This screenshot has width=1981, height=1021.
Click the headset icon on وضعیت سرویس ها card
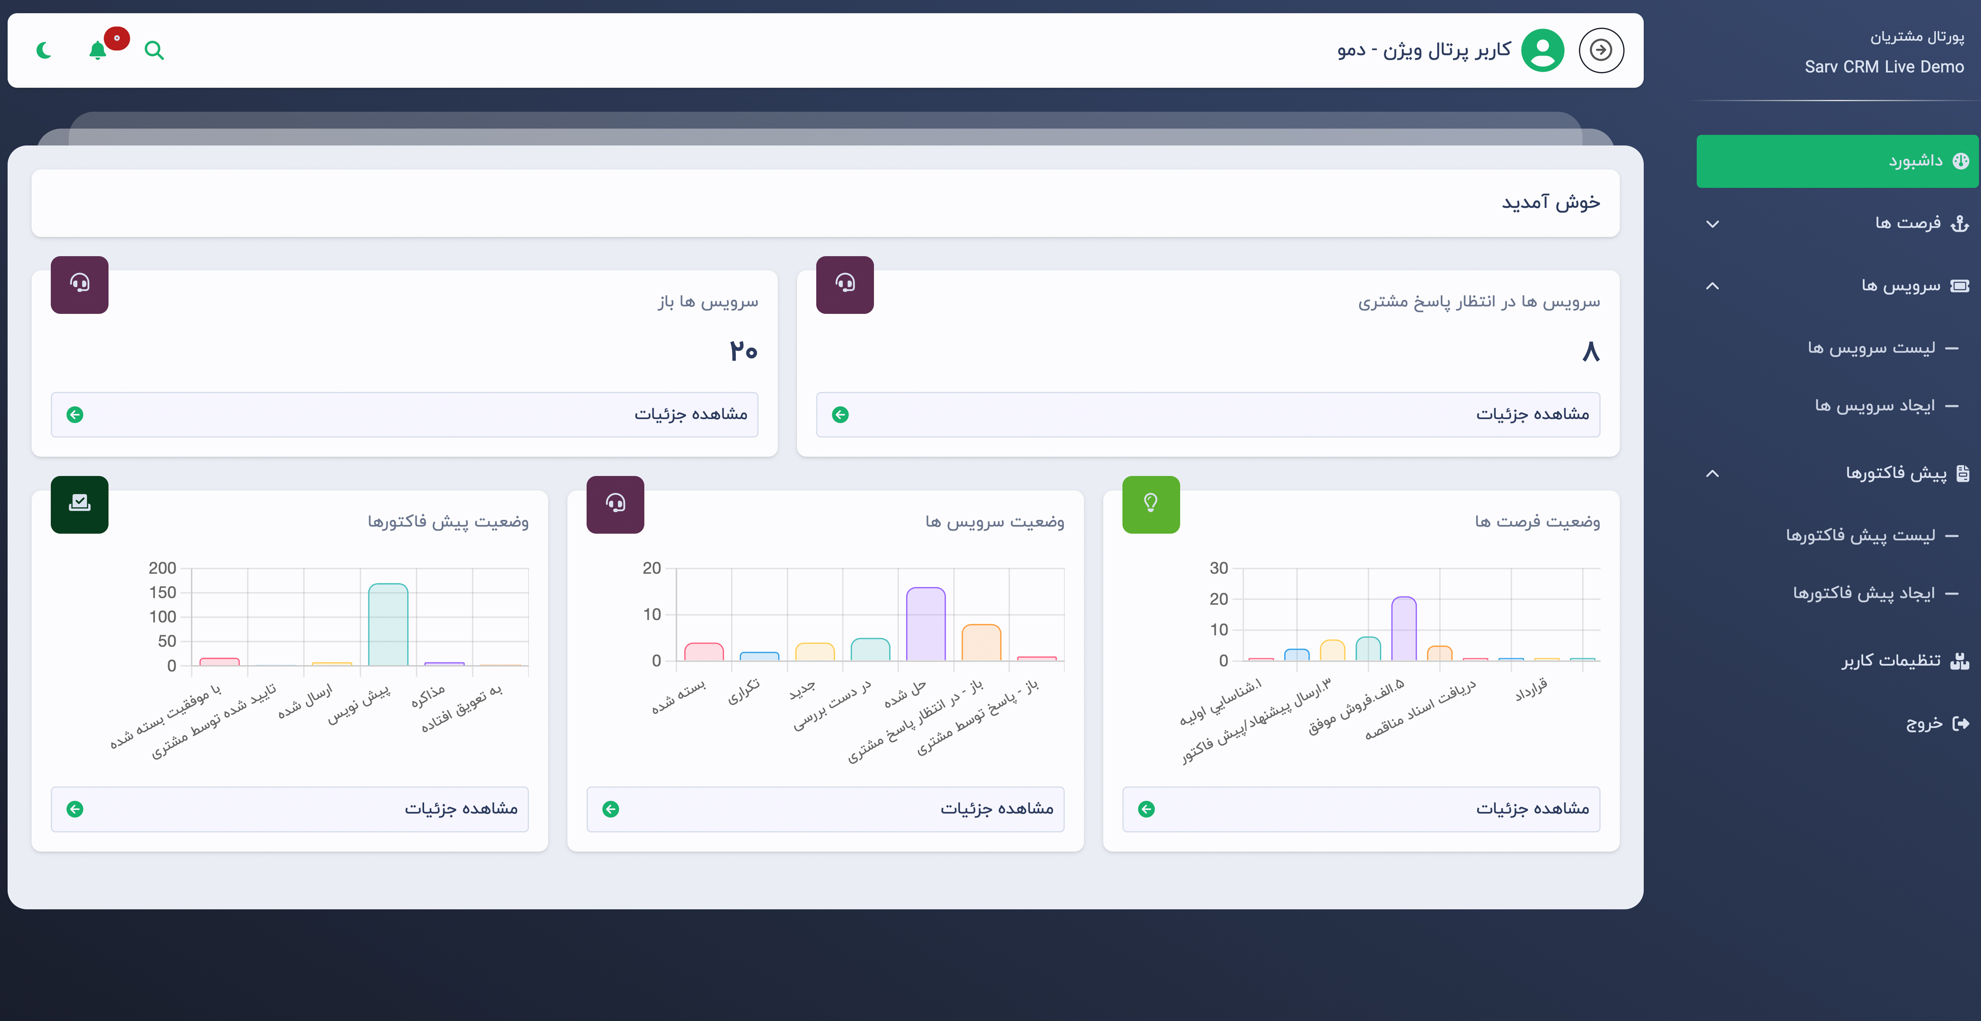[x=614, y=504]
